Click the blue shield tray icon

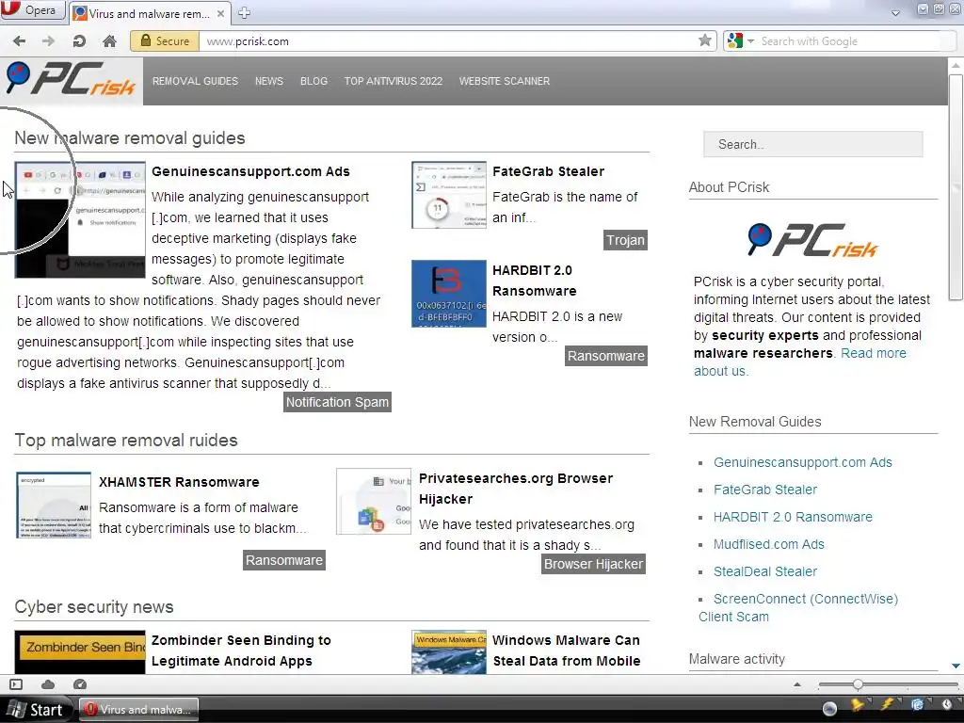coord(917,705)
